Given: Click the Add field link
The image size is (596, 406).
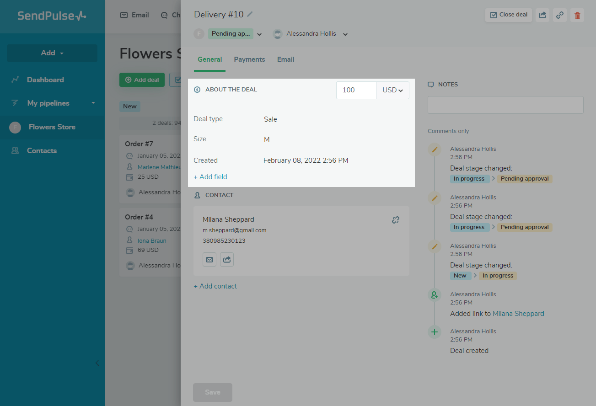Looking at the screenshot, I should coord(210,177).
